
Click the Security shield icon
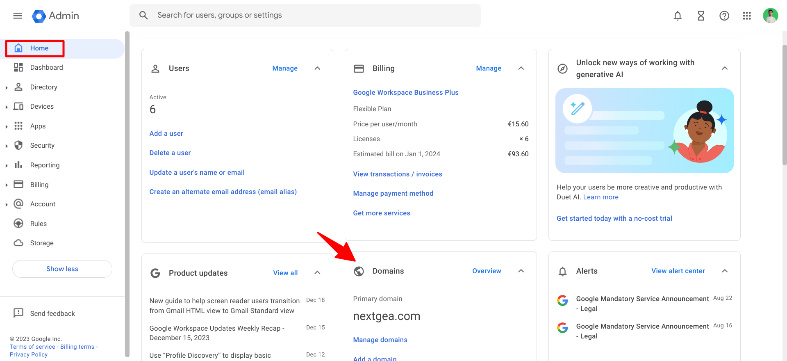pos(18,145)
